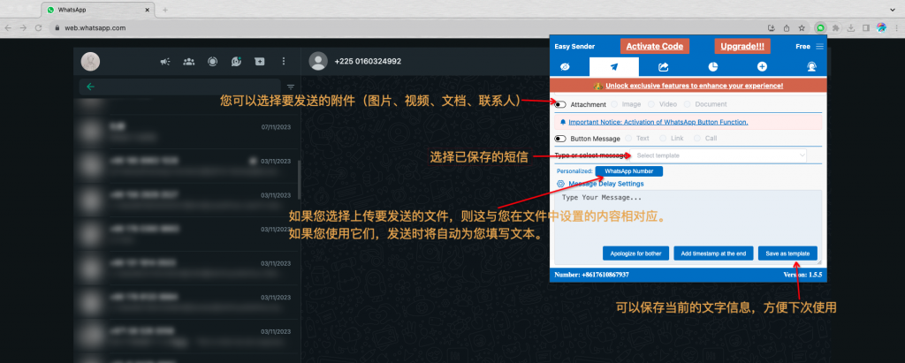Toggle the Attachment switch

click(560, 104)
